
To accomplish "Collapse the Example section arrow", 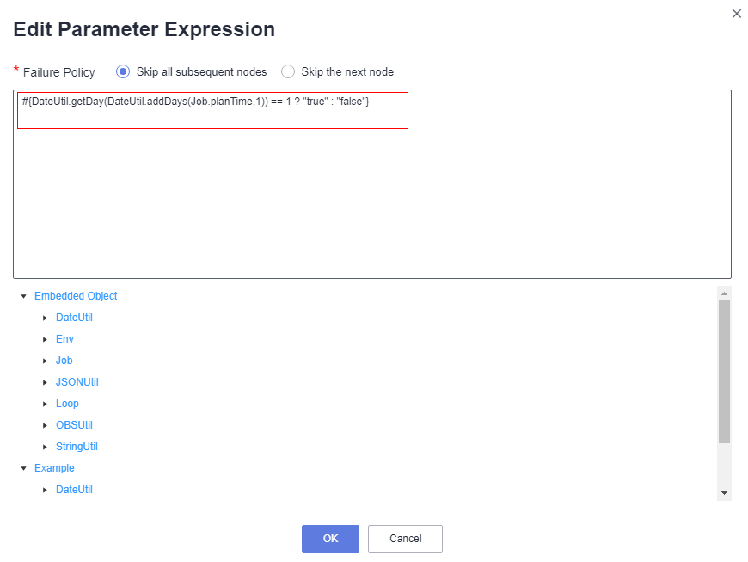I will coord(24,468).
